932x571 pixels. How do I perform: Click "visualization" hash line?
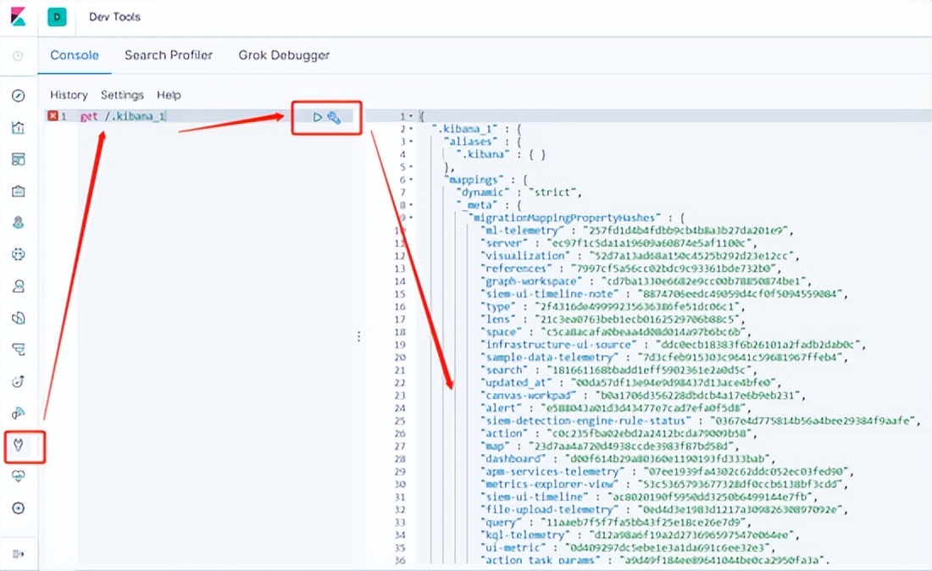point(641,256)
